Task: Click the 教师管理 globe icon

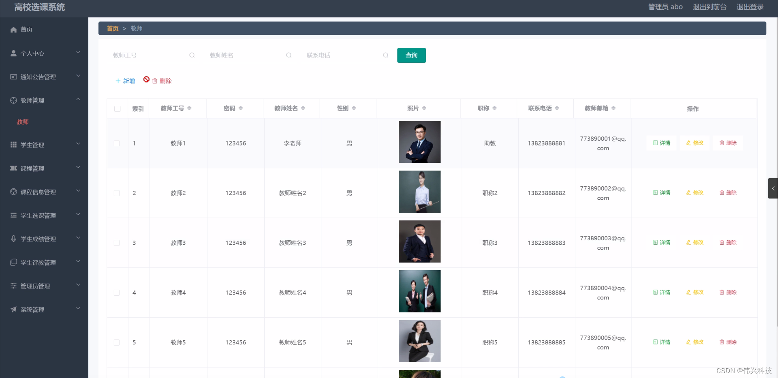Action: tap(13, 100)
